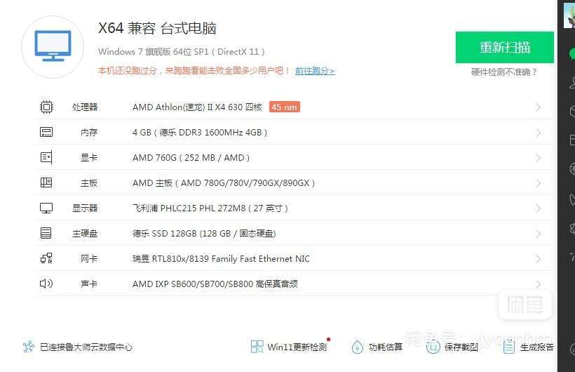575x372 pixels.
Task: Open details chevron for the main SSD
Action: pyautogui.click(x=539, y=234)
